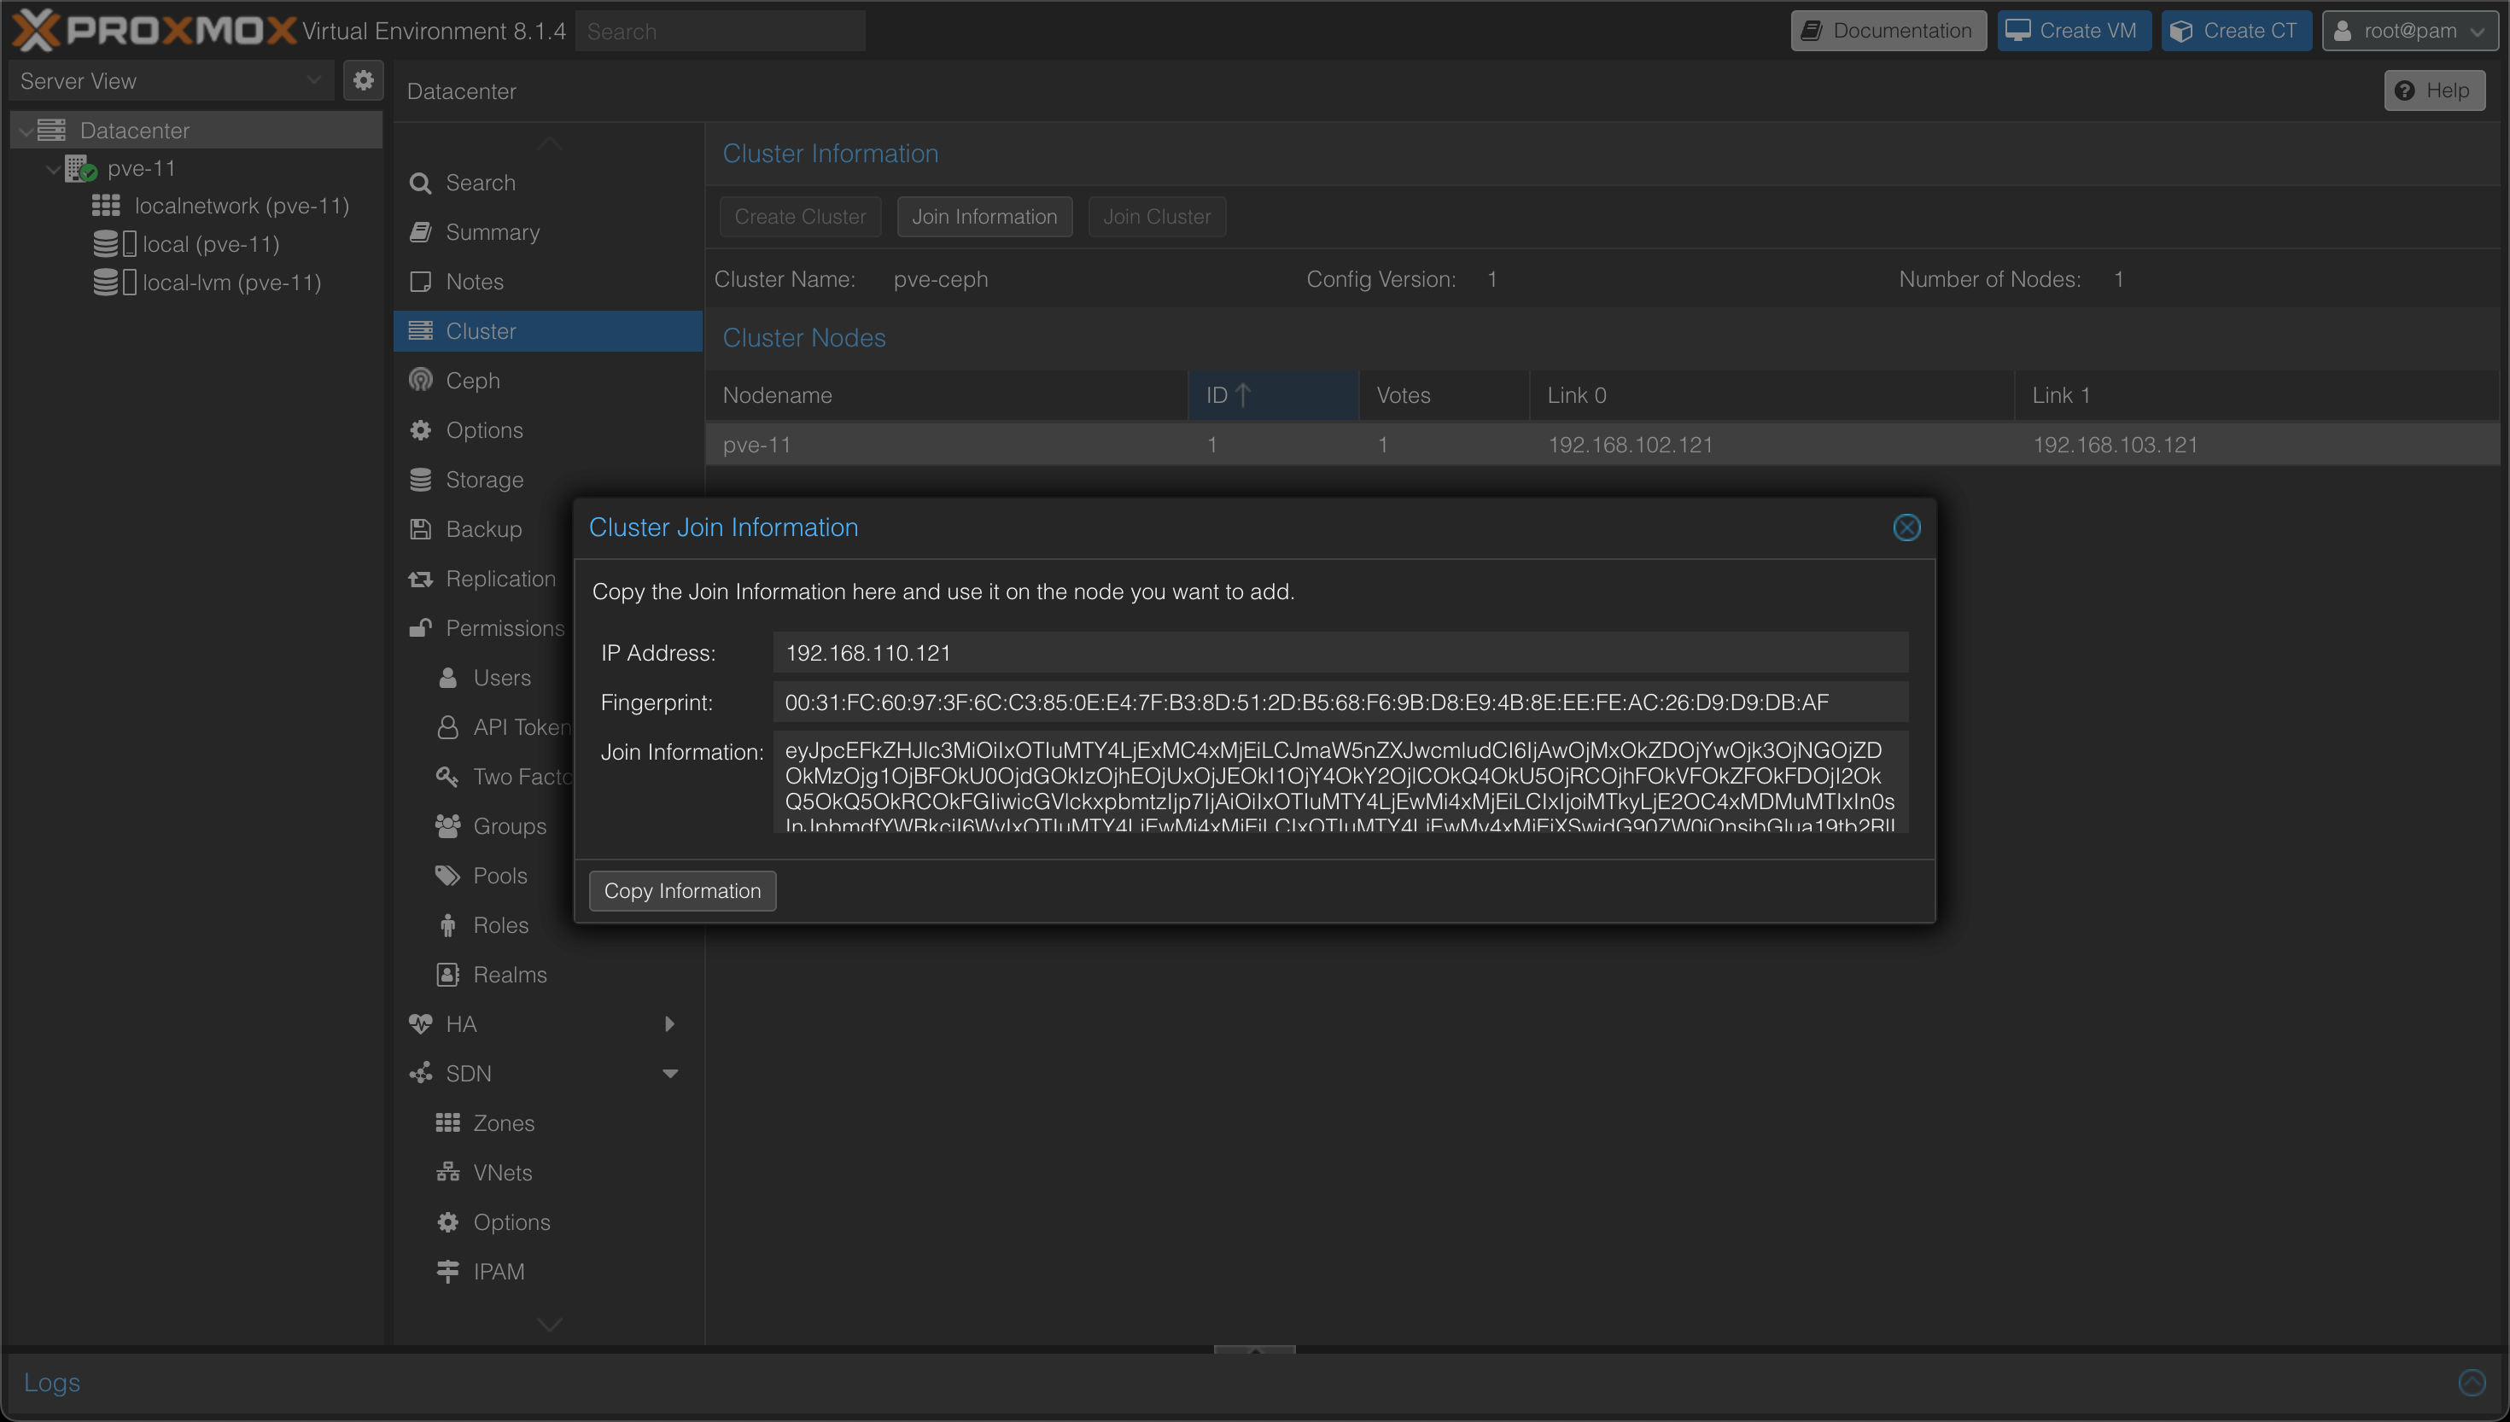Sort by the Votes column header
Image resolution: width=2510 pixels, height=1422 pixels.
(x=1444, y=395)
